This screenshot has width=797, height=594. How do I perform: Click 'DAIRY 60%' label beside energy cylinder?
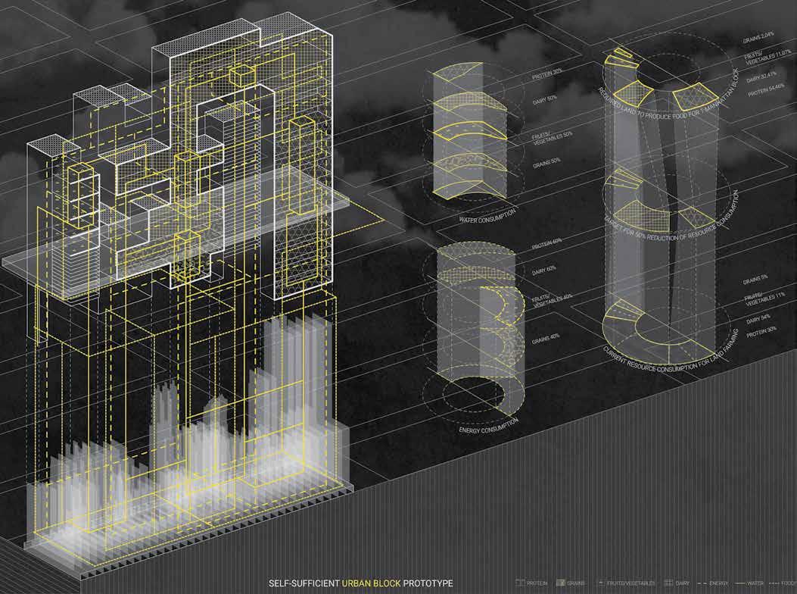(544, 270)
